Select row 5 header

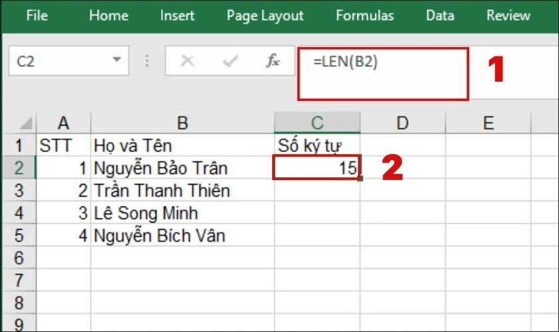pyautogui.click(x=19, y=235)
